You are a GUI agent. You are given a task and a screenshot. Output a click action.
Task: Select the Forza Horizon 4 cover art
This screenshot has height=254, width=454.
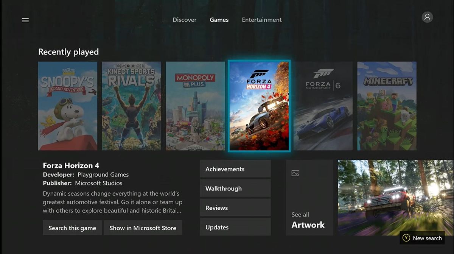tap(259, 106)
